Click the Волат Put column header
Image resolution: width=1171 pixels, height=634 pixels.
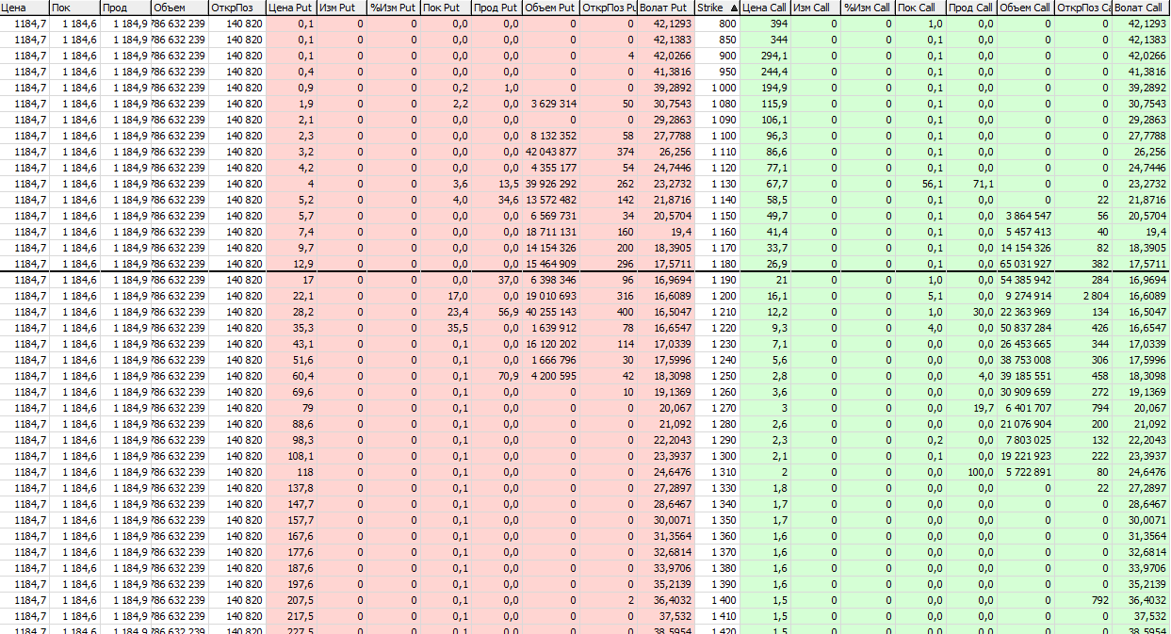click(666, 8)
